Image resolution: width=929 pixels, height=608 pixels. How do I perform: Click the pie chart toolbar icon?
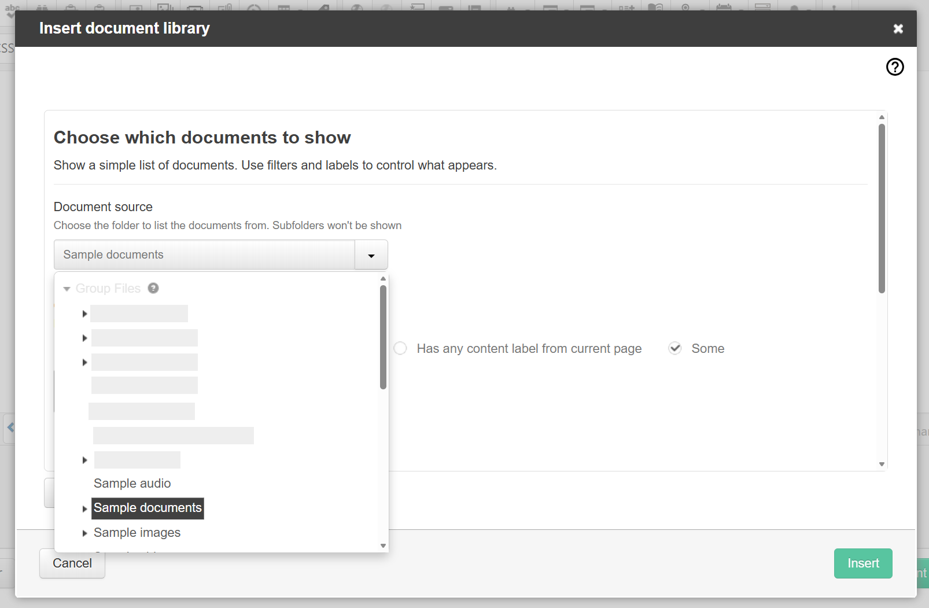pos(255,8)
